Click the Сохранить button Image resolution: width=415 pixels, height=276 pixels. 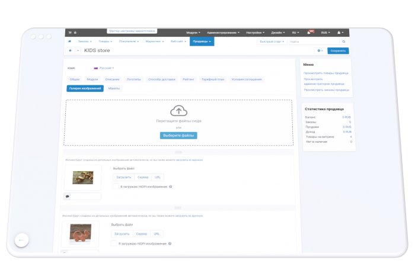coord(338,51)
